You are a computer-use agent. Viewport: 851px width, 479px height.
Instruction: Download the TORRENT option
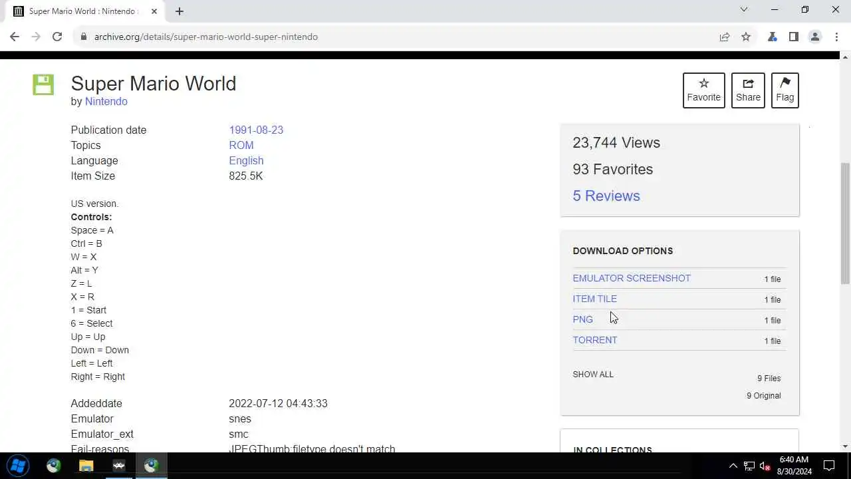pyautogui.click(x=595, y=340)
